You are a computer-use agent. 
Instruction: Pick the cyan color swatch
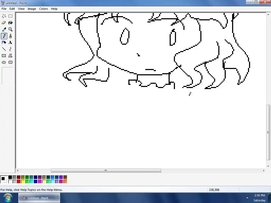tap(31, 181)
